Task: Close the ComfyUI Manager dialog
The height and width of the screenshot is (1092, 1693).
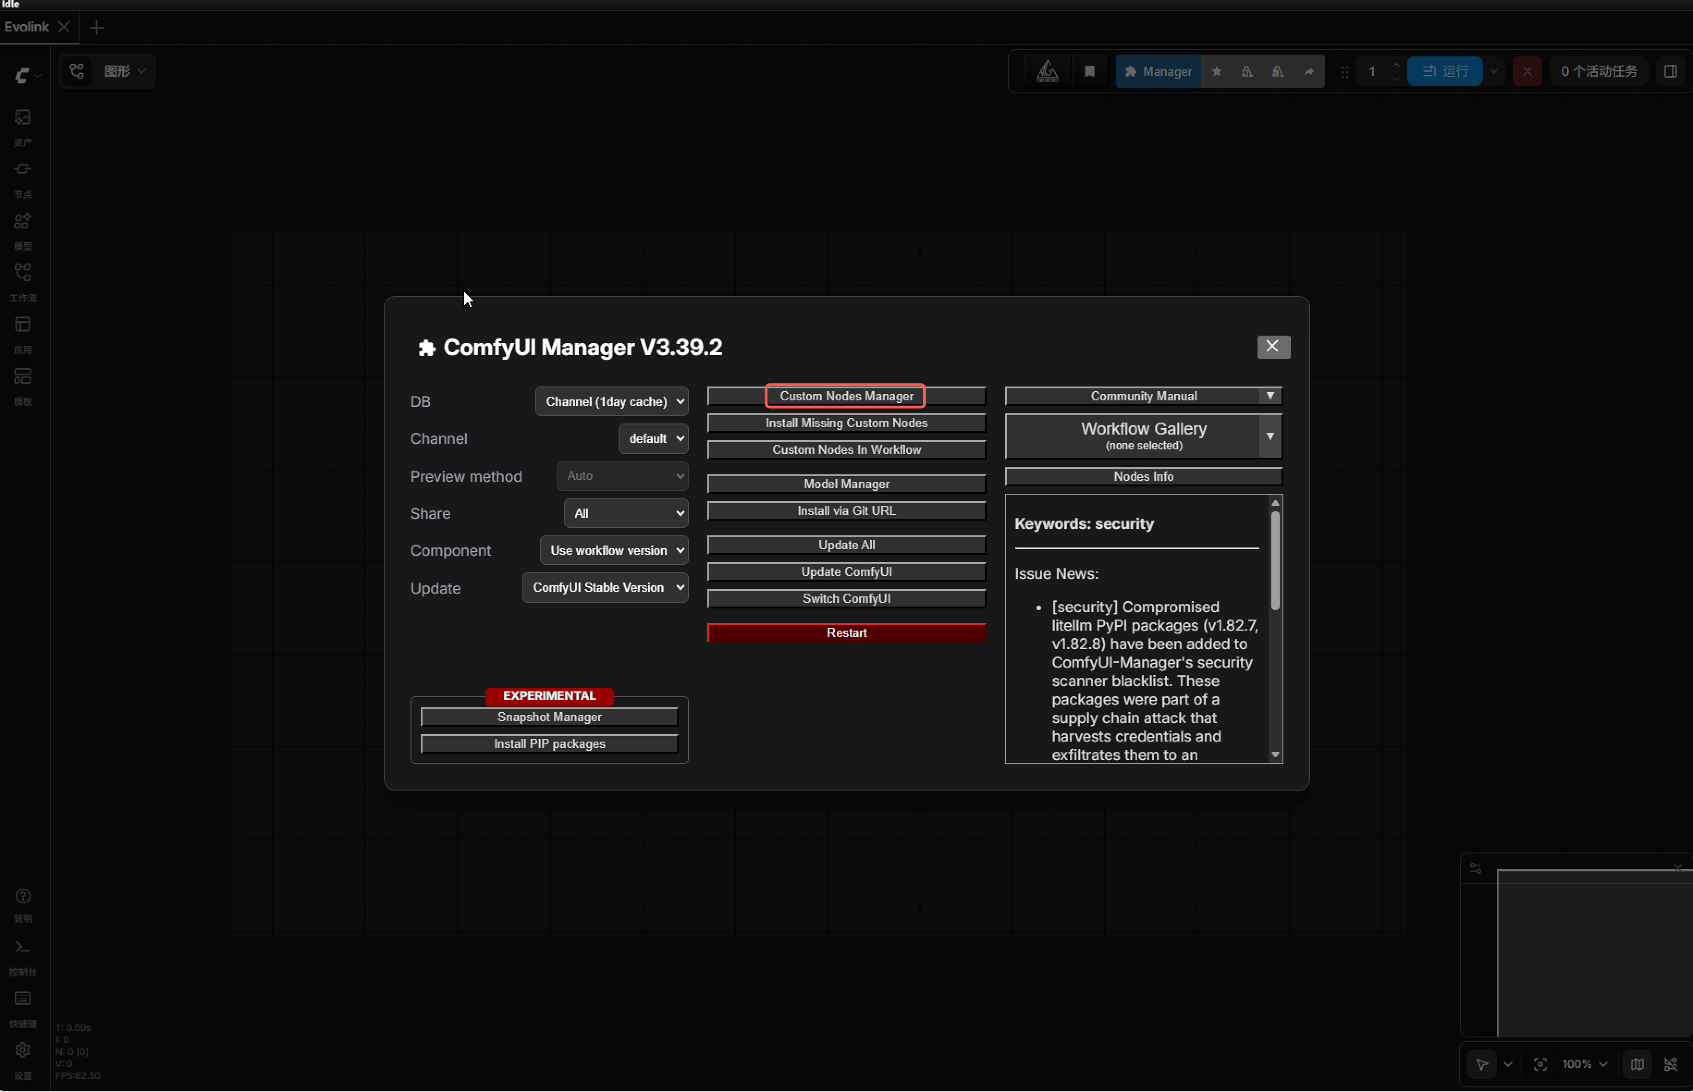Action: pyautogui.click(x=1273, y=347)
